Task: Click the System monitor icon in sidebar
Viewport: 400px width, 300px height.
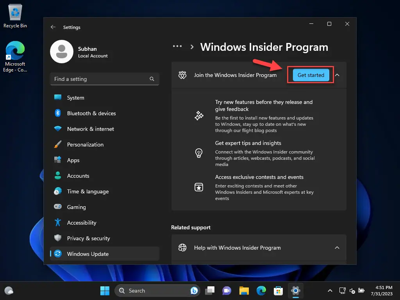Action: (58, 97)
